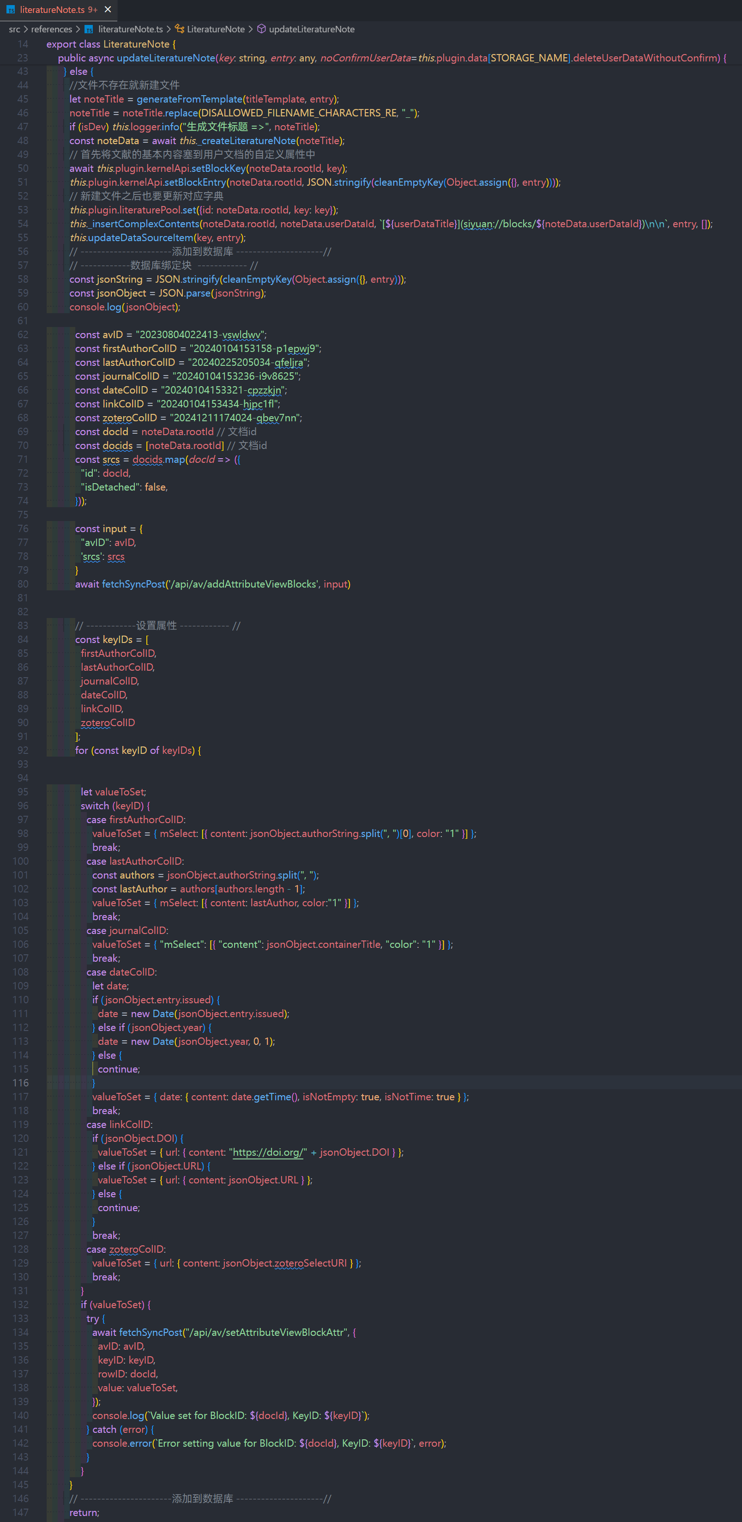Open the updateLiteratureNote method breadcrumb
Screen dimensions: 742x1522
click(x=312, y=29)
